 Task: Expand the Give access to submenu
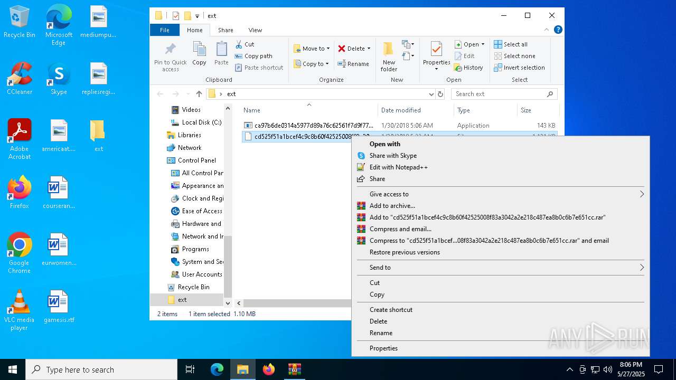[500, 194]
